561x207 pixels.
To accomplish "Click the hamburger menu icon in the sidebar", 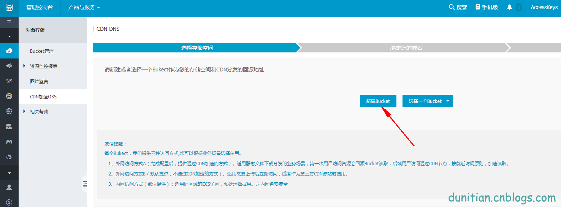I will 9,22.
